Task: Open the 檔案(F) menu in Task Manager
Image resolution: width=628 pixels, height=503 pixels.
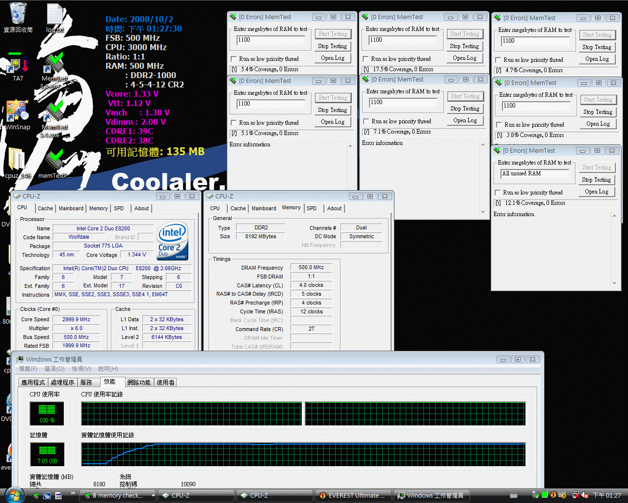Action: coord(27,369)
